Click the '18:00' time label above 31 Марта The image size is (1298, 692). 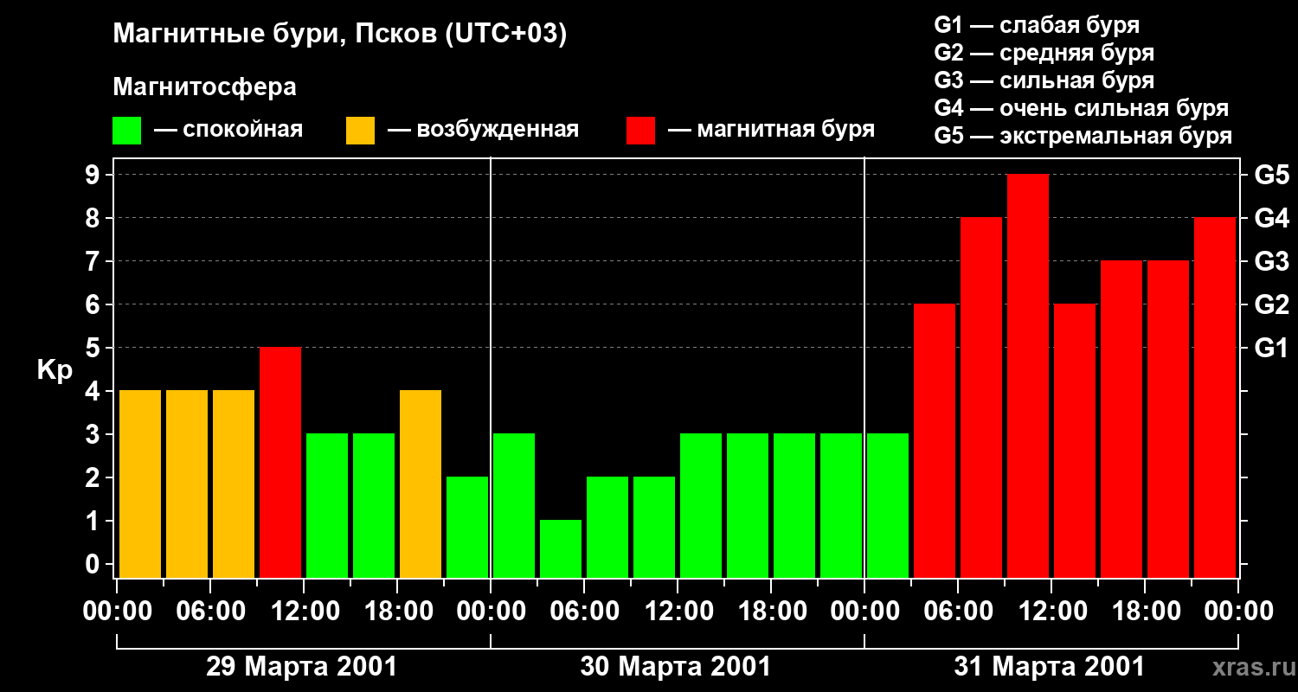click(1146, 612)
